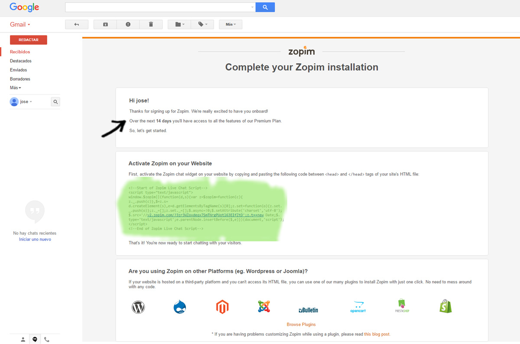This screenshot has width=520, height=344.
Task: Click the 'Complete your Zopim installation' heading
Action: (302, 67)
